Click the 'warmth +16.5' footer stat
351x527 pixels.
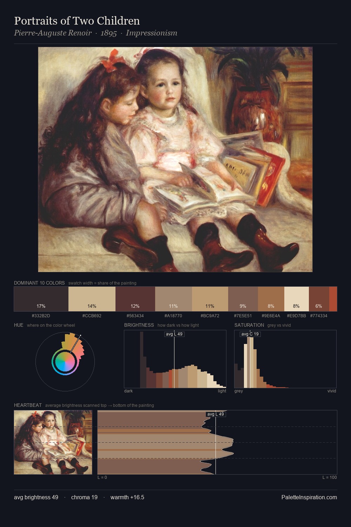pyautogui.click(x=127, y=497)
